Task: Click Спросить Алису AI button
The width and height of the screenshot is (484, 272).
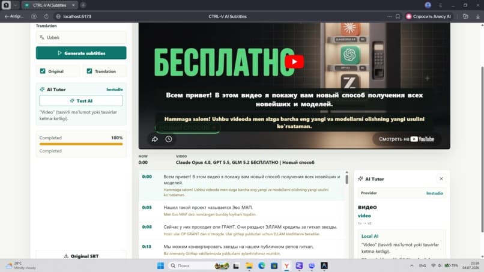Action: (429, 16)
